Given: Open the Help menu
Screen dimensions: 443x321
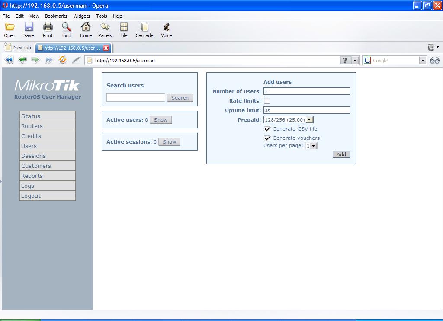Looking at the screenshot, I should point(118,16).
